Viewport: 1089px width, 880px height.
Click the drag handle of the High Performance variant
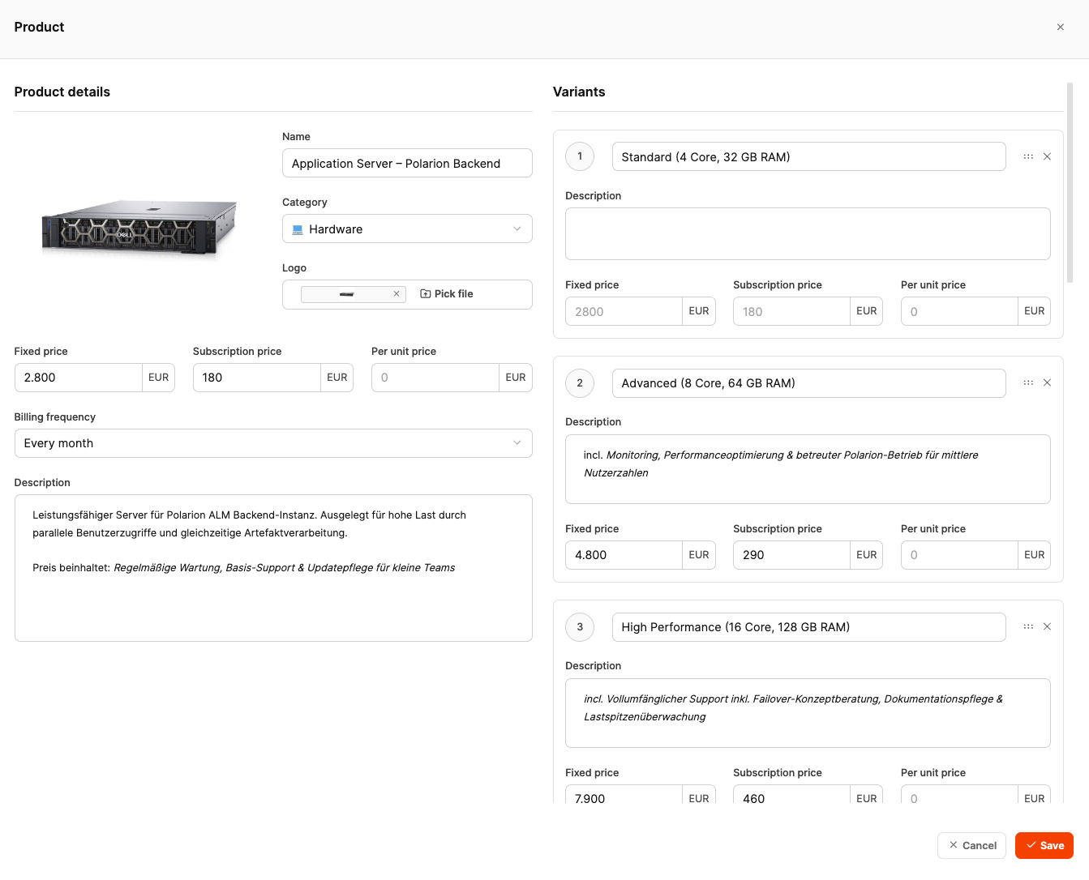point(1028,626)
